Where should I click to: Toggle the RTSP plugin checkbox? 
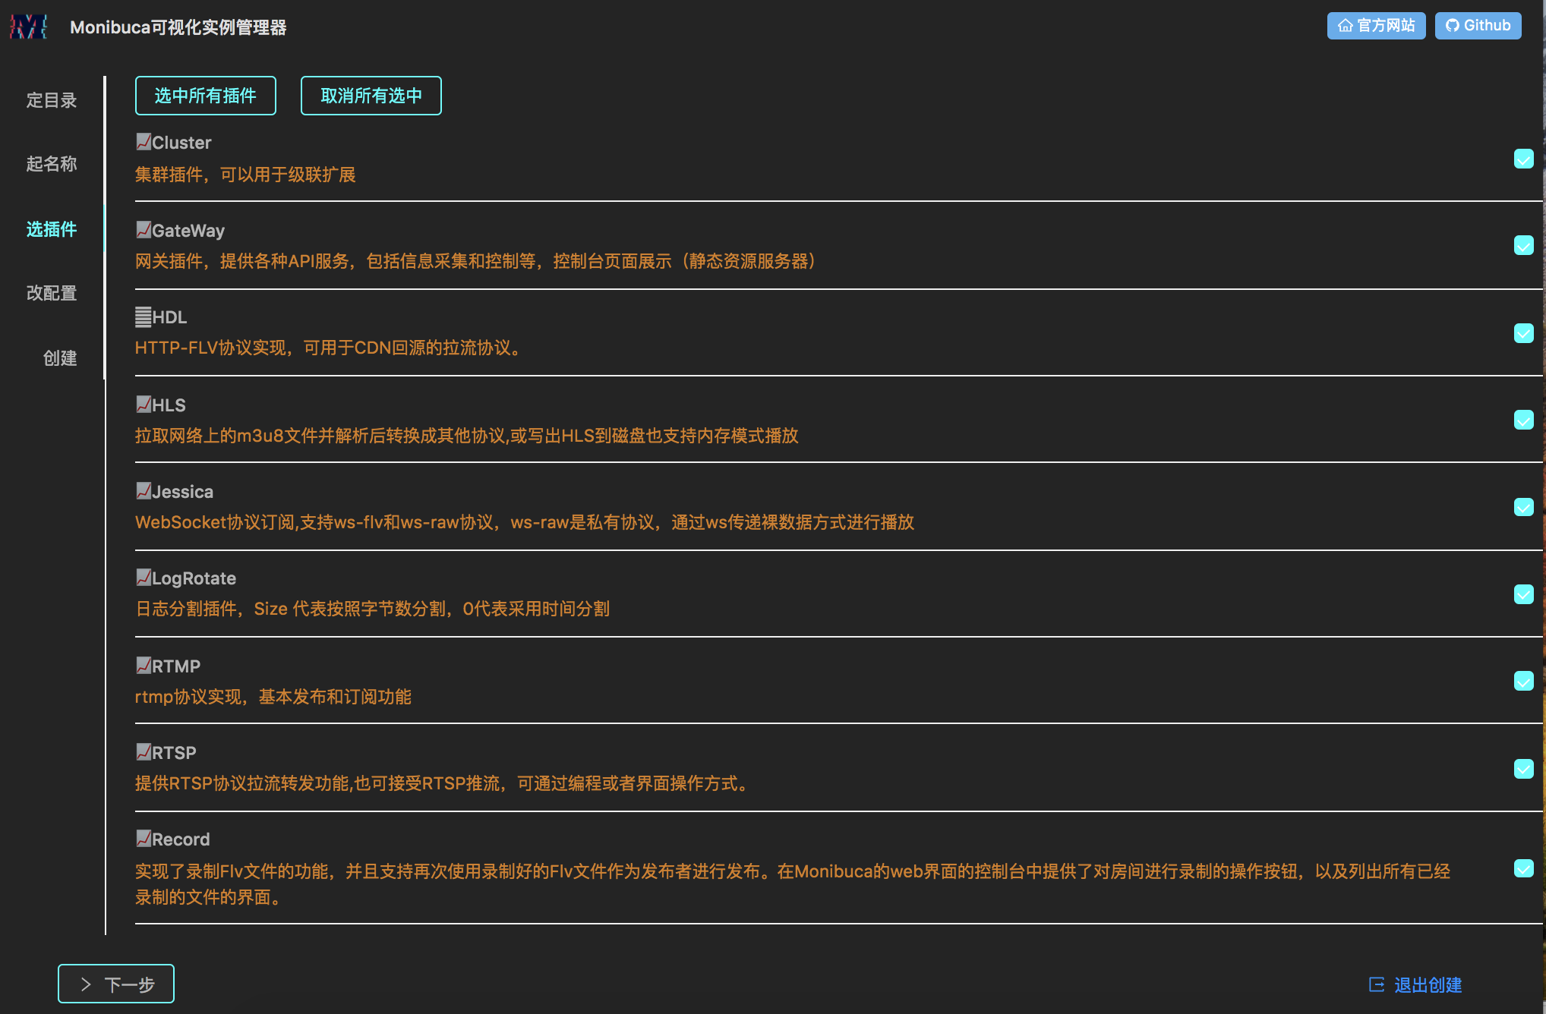(x=1523, y=769)
